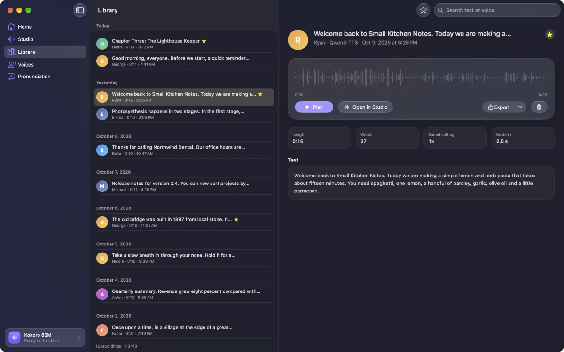Click the Voices people icon
The height and width of the screenshot is (352, 564).
coord(11,64)
